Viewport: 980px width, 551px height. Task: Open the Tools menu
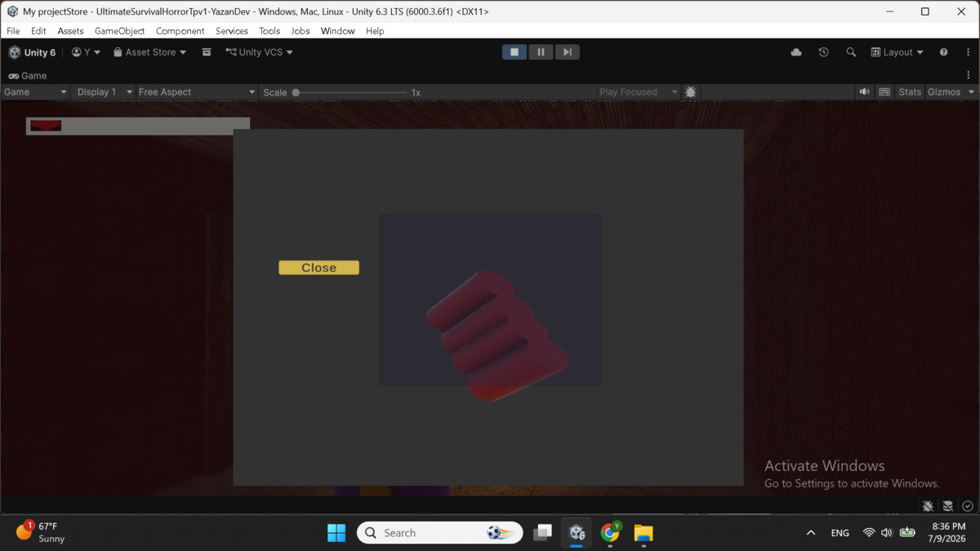click(x=269, y=31)
